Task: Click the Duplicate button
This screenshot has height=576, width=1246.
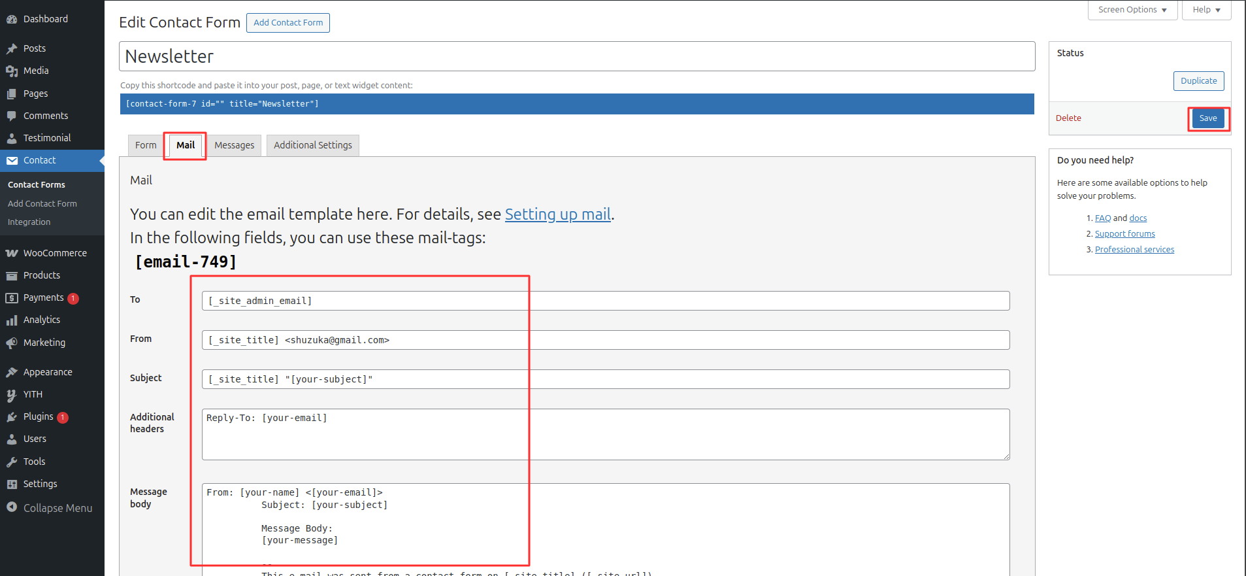Action: 1198,81
